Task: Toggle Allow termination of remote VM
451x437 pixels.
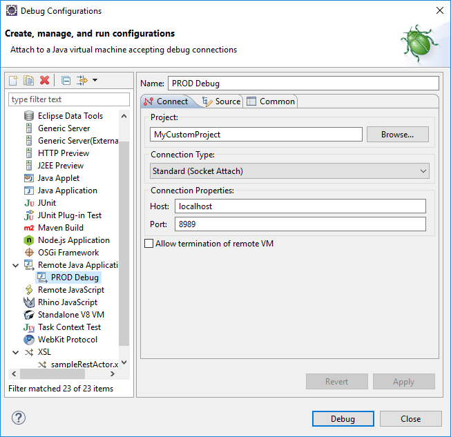Action: pyautogui.click(x=148, y=244)
